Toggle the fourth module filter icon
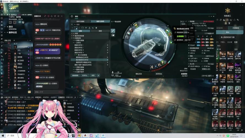245x138 pixels. (x=86, y=28)
